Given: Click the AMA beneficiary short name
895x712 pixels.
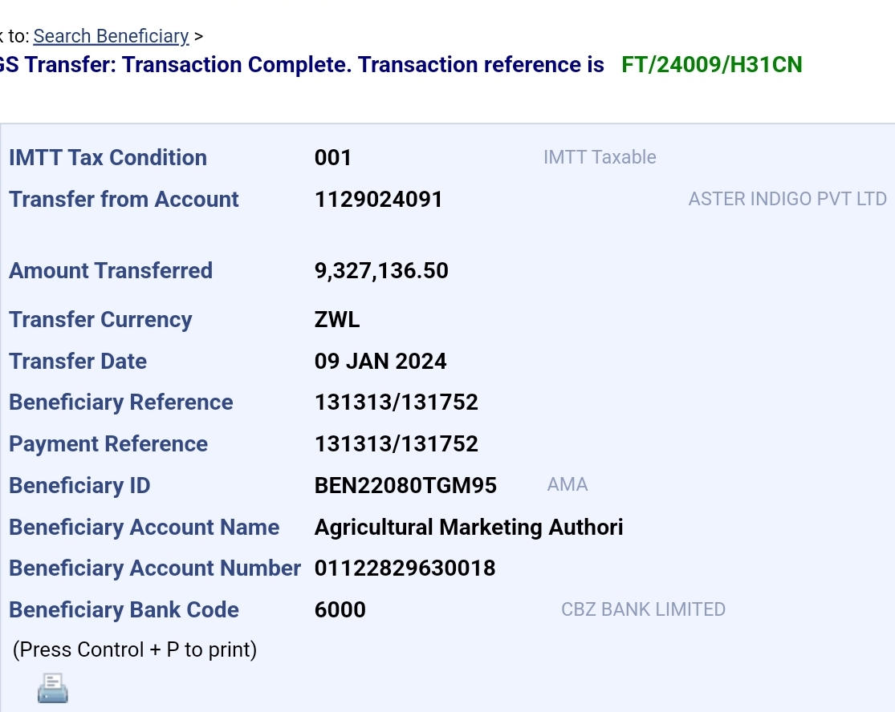Looking at the screenshot, I should tap(568, 484).
